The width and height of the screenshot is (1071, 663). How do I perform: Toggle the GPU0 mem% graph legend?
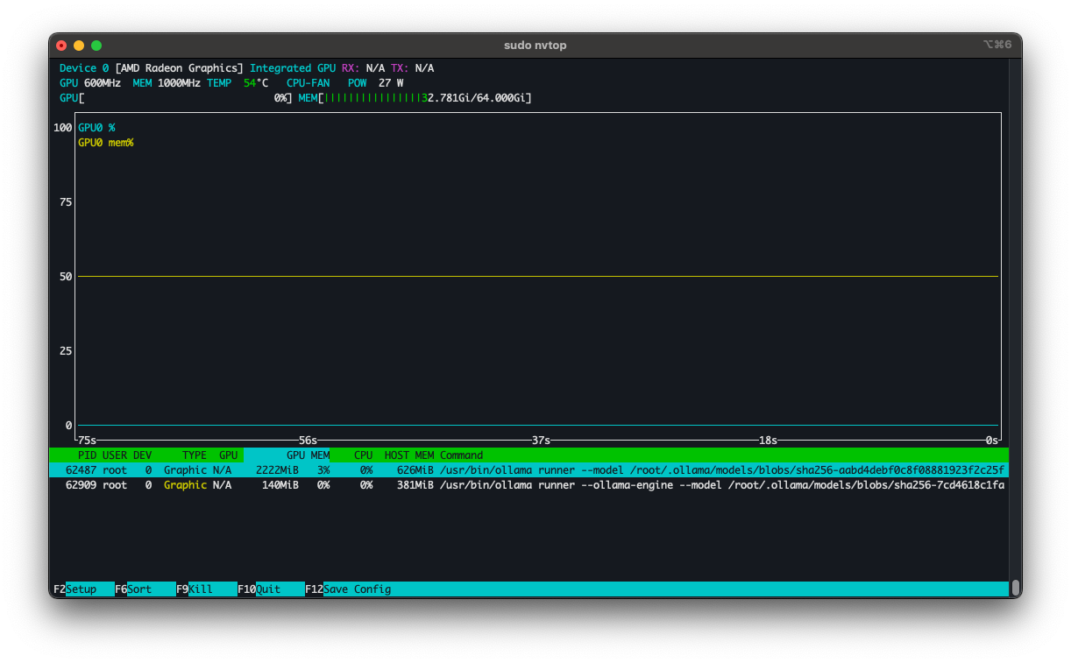click(105, 142)
